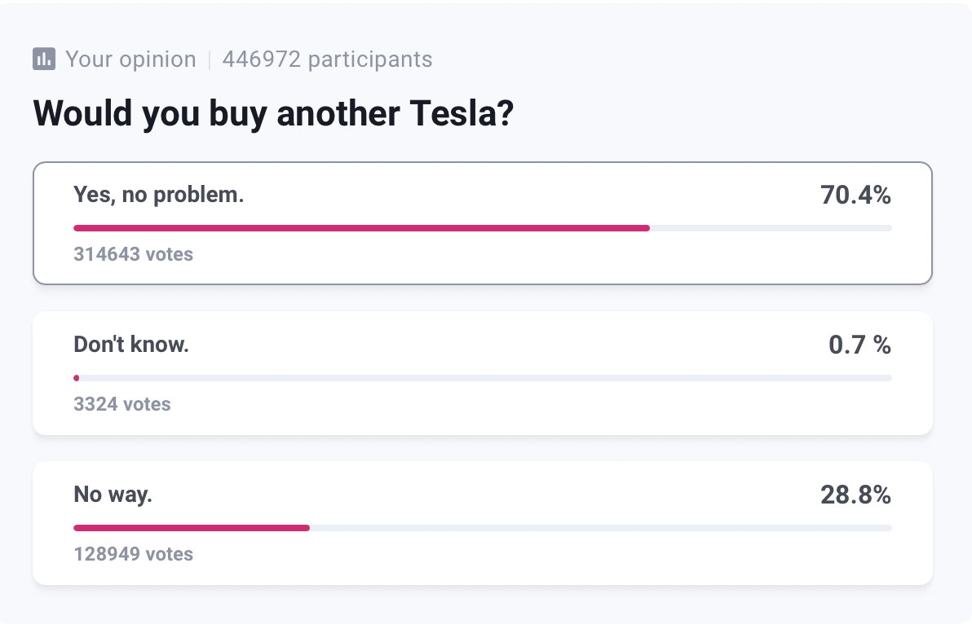972x629 pixels.
Task: Choose the "Don't know." answer
Action: tap(131, 345)
